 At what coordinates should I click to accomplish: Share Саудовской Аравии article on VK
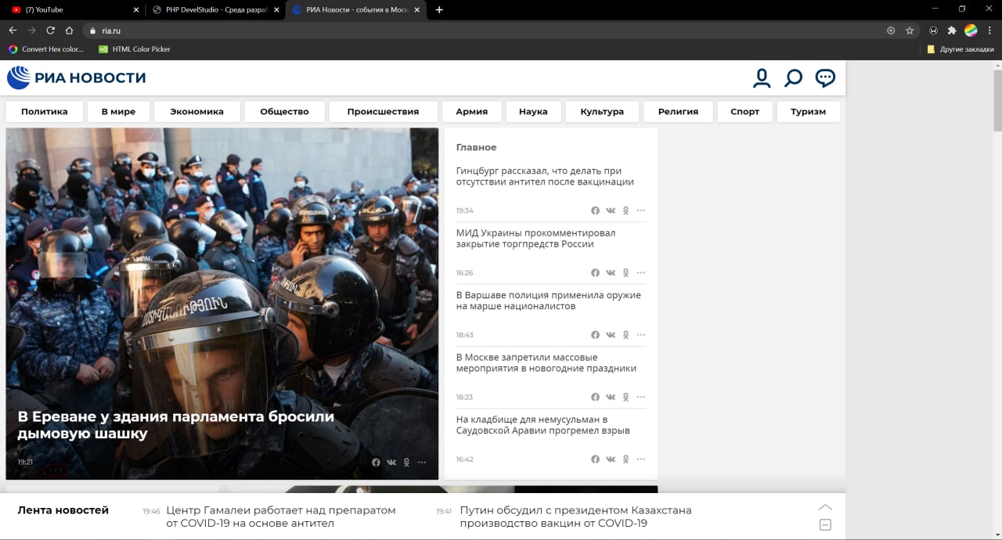tap(611, 459)
